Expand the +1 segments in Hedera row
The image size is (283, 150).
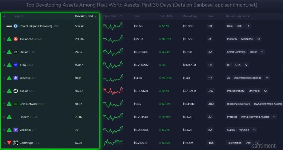coord(274,117)
